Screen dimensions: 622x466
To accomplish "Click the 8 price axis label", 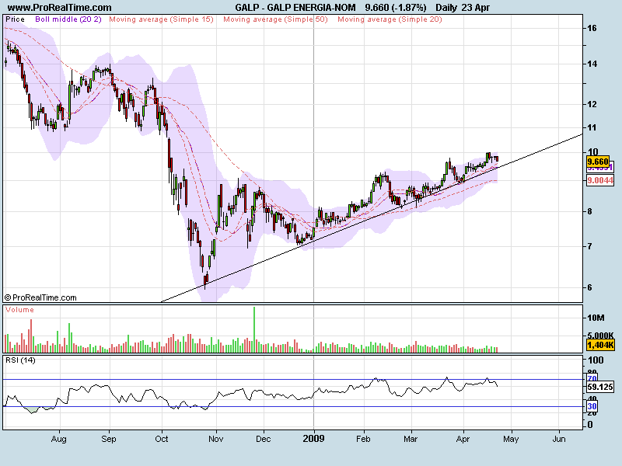I will pyautogui.click(x=590, y=211).
